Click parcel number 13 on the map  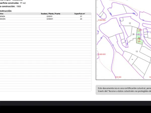click(x=137, y=51)
